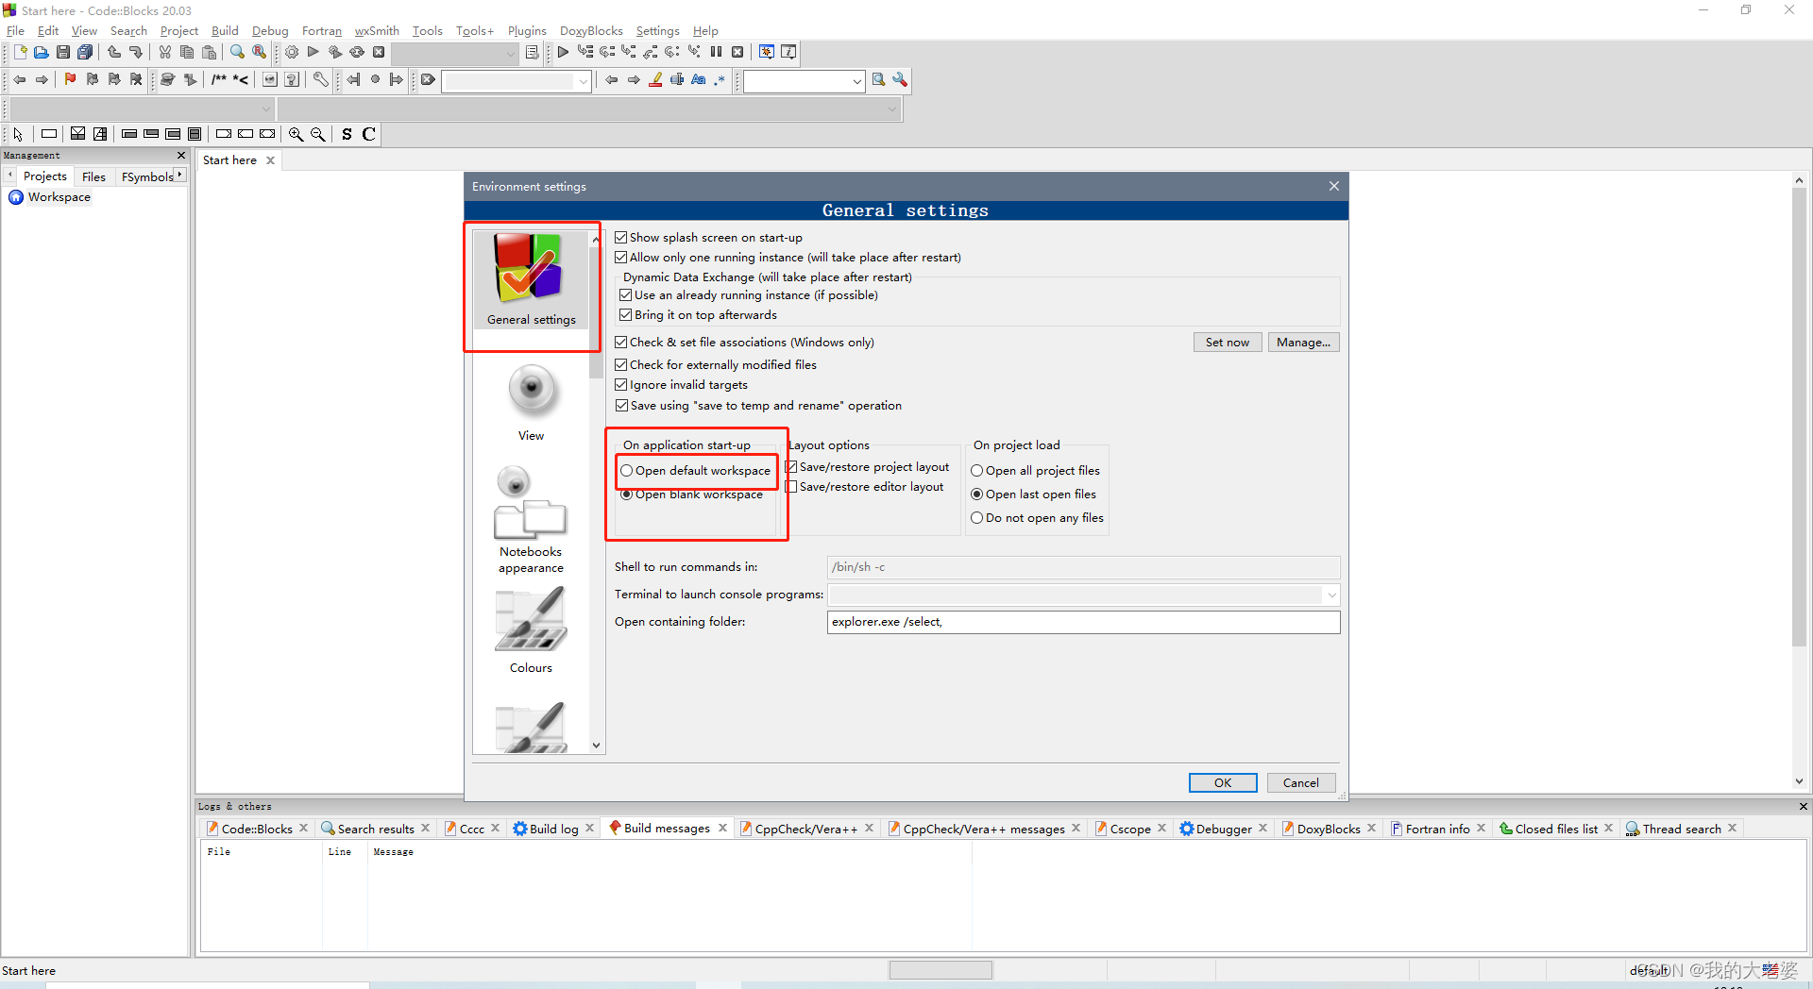
Task: Switch to the Cscope tab
Action: click(x=1129, y=828)
